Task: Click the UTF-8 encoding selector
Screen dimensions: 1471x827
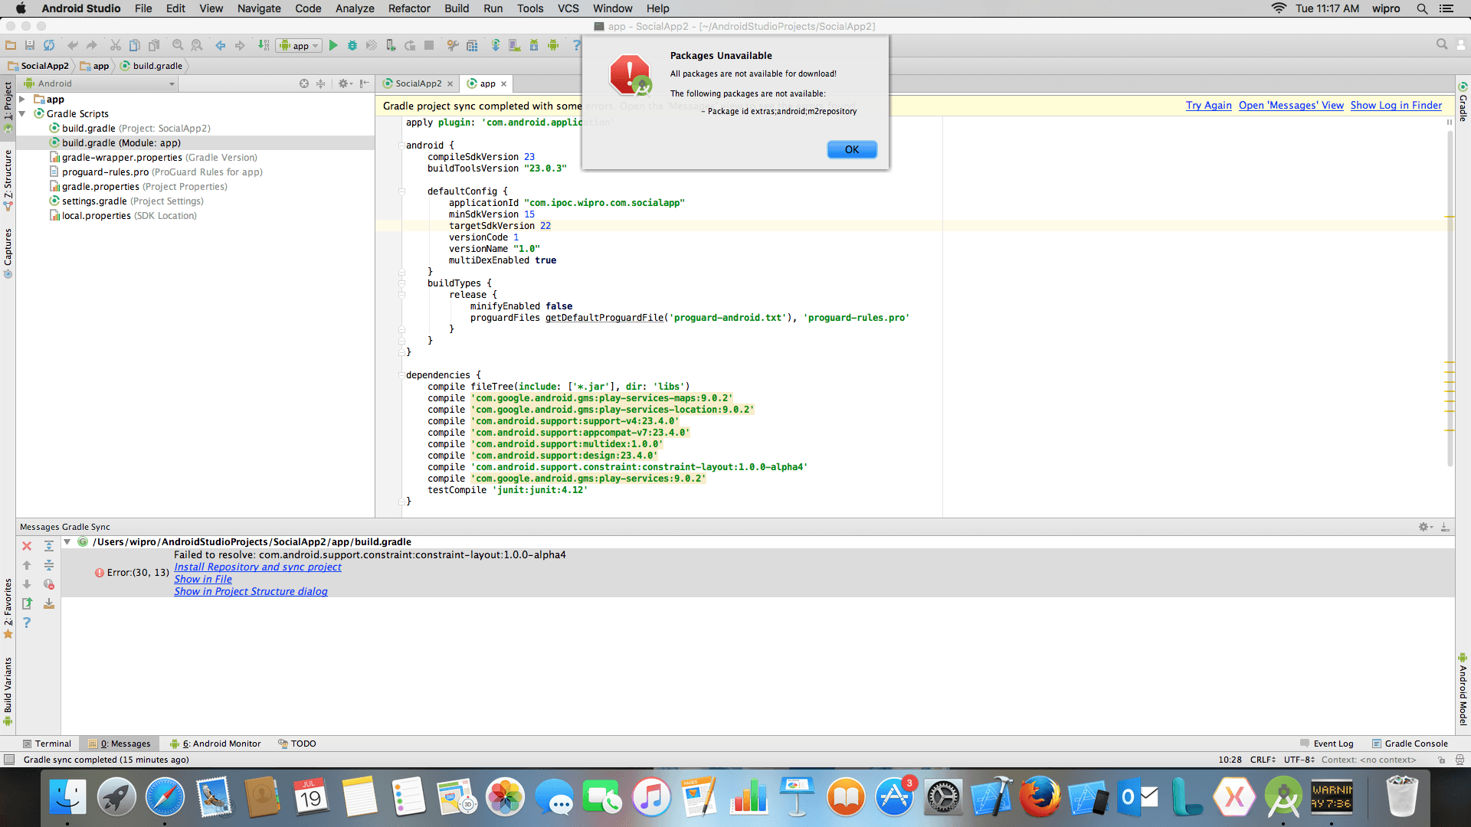Action: (x=1299, y=760)
